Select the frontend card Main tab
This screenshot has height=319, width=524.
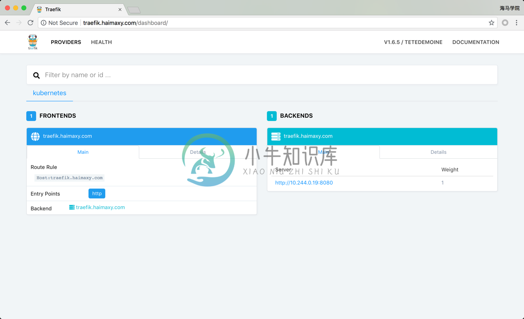[83, 152]
